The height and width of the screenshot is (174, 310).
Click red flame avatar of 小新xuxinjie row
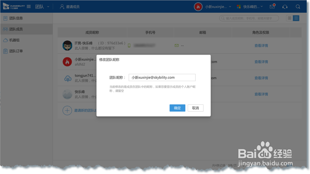tap(67, 62)
